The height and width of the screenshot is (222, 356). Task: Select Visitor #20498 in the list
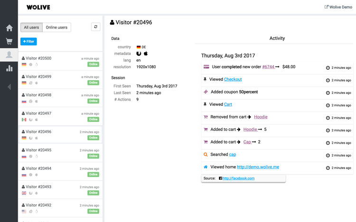tap(60, 98)
